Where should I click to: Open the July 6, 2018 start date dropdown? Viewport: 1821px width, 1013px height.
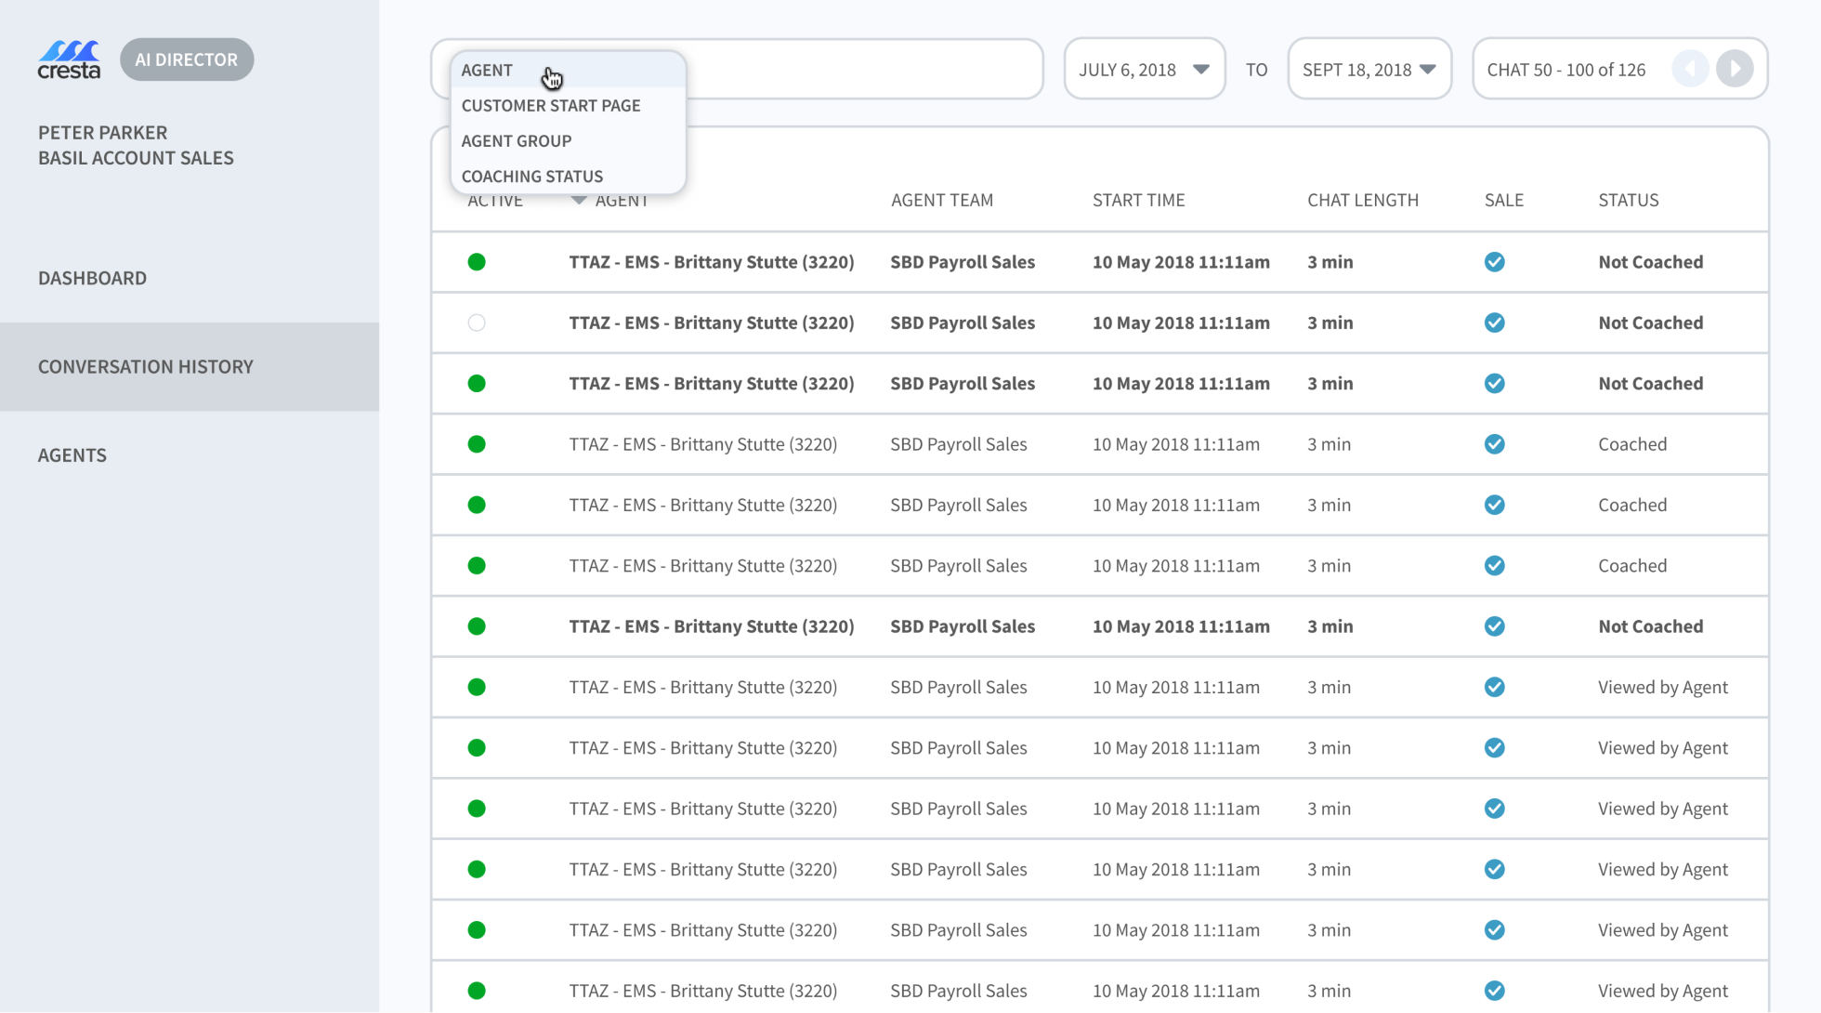tap(1144, 70)
